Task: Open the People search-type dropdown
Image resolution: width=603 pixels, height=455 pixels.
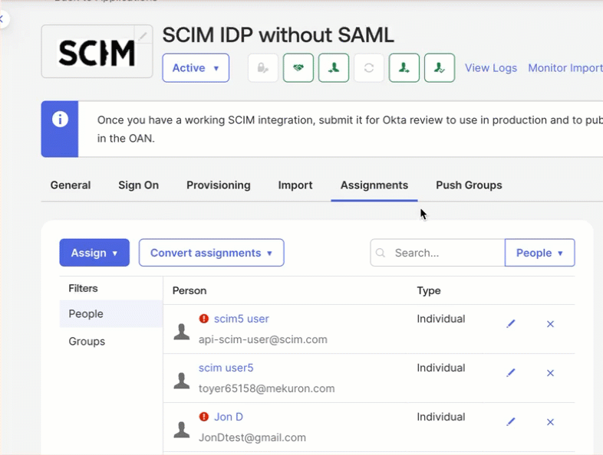Action: 539,253
